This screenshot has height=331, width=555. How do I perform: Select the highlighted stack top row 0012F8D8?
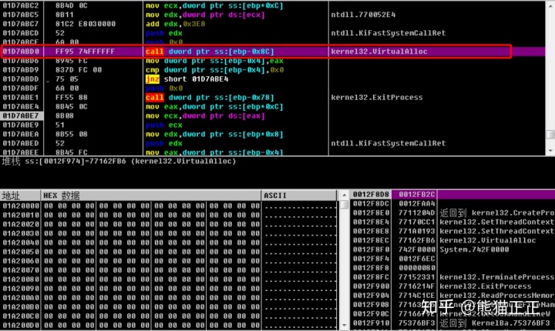452,194
